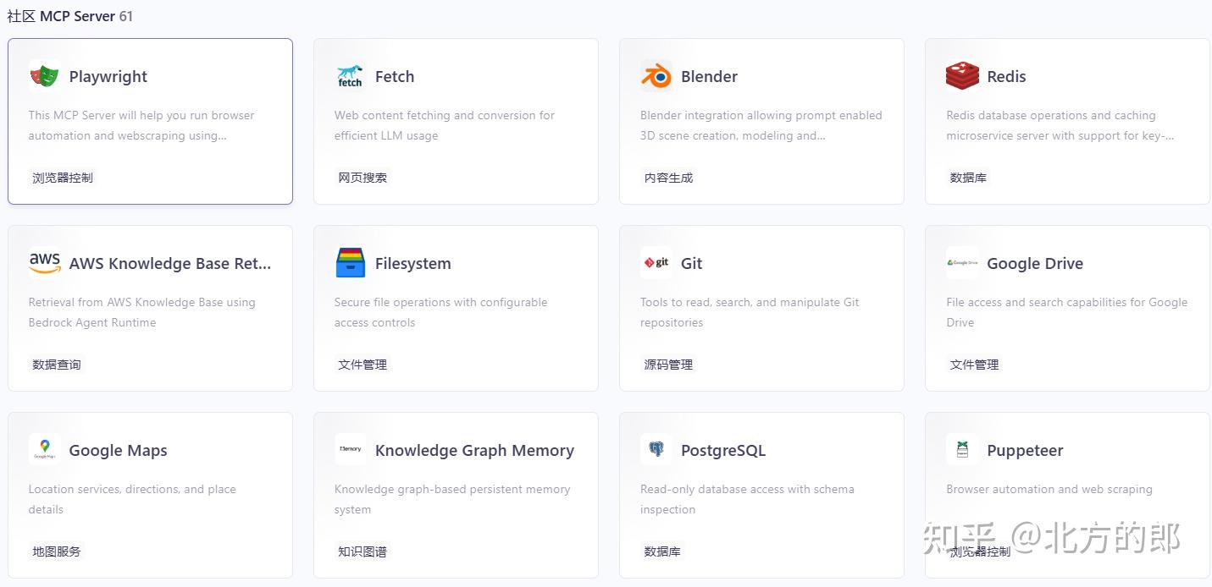Click Puppeteer description 'Browser automation and web scraping'
Image resolution: width=1212 pixels, height=587 pixels.
tap(1049, 489)
